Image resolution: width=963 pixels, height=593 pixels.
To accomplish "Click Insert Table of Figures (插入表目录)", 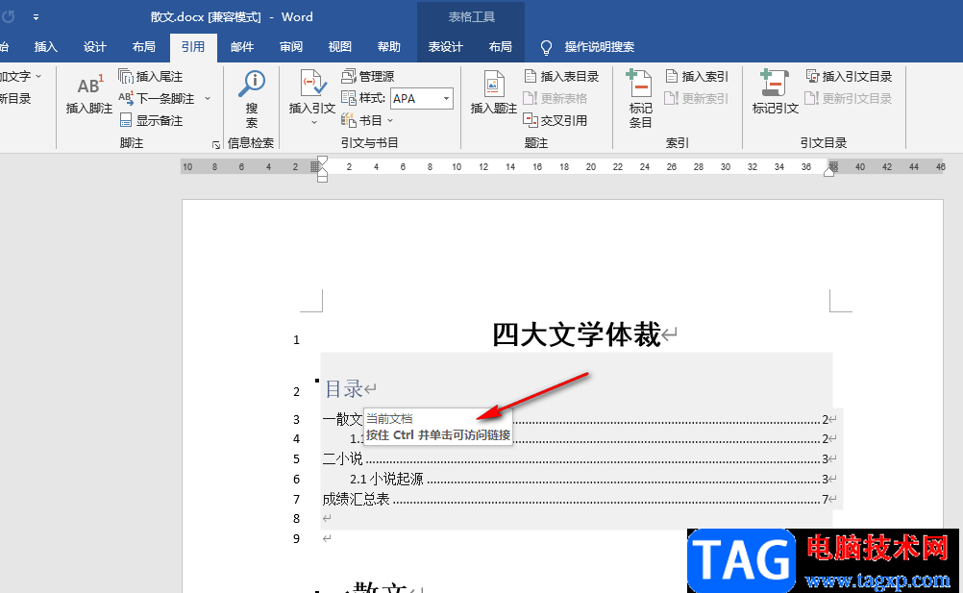I will click(561, 76).
